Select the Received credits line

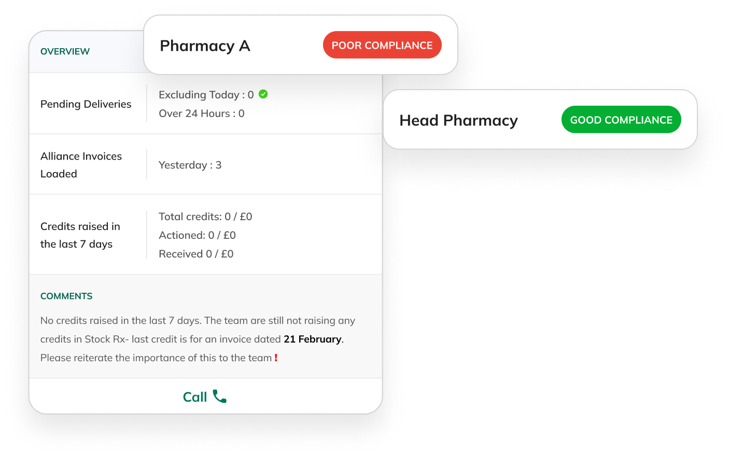[196, 254]
